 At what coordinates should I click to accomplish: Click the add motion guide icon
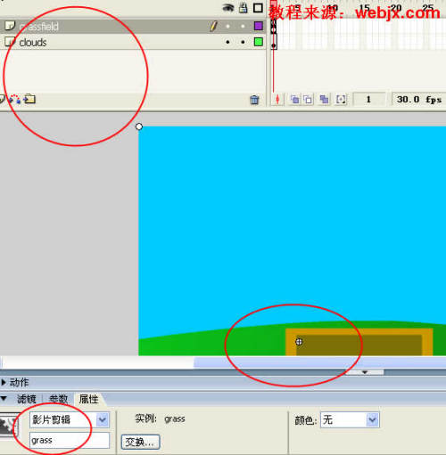[x=15, y=99]
